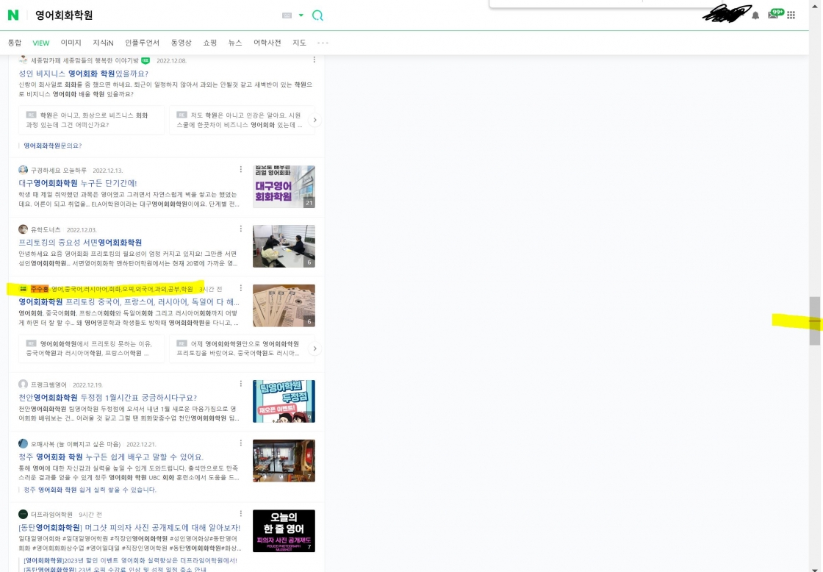Open the 천안영어회화학원 두정점 article link
Screen dimensions: 823x572
[x=108, y=397]
